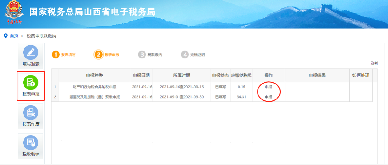388x165 pixels.
Task: Click 申报 for 财产和行为税合并纳税申报
Action: point(269,87)
